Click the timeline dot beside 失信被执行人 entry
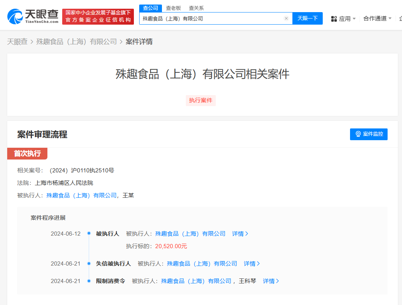Screen dimensions: 402x305 coord(88,263)
